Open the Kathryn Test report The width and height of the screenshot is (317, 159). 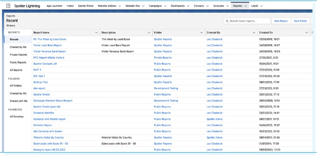point(41,82)
